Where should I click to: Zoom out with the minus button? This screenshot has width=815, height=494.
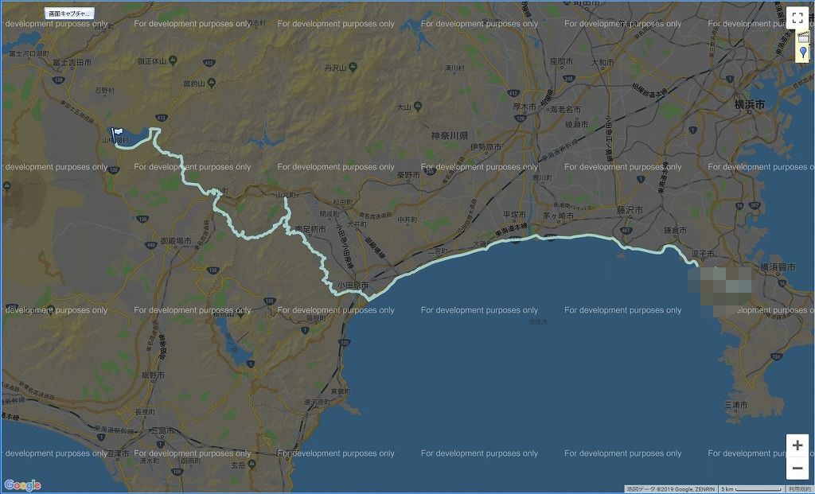click(797, 468)
